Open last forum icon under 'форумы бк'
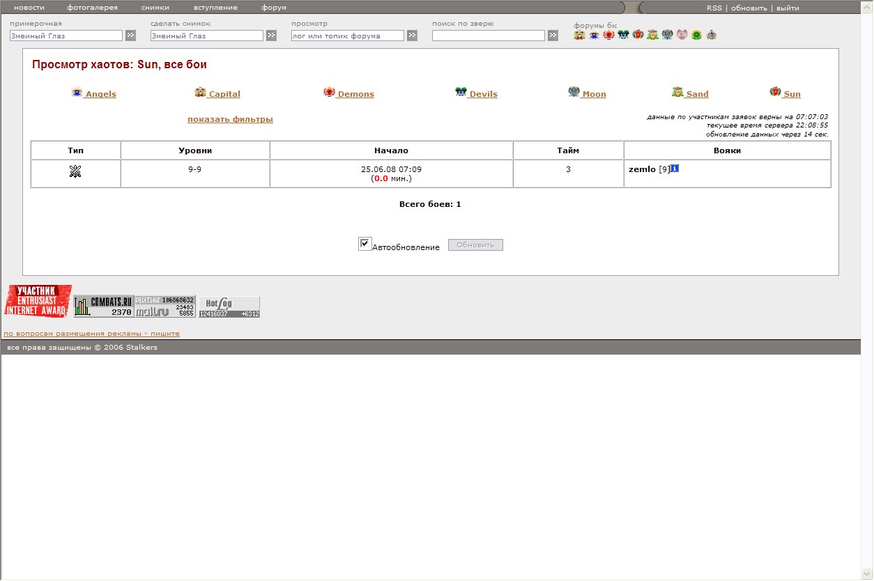The height and width of the screenshot is (581, 874). [711, 35]
